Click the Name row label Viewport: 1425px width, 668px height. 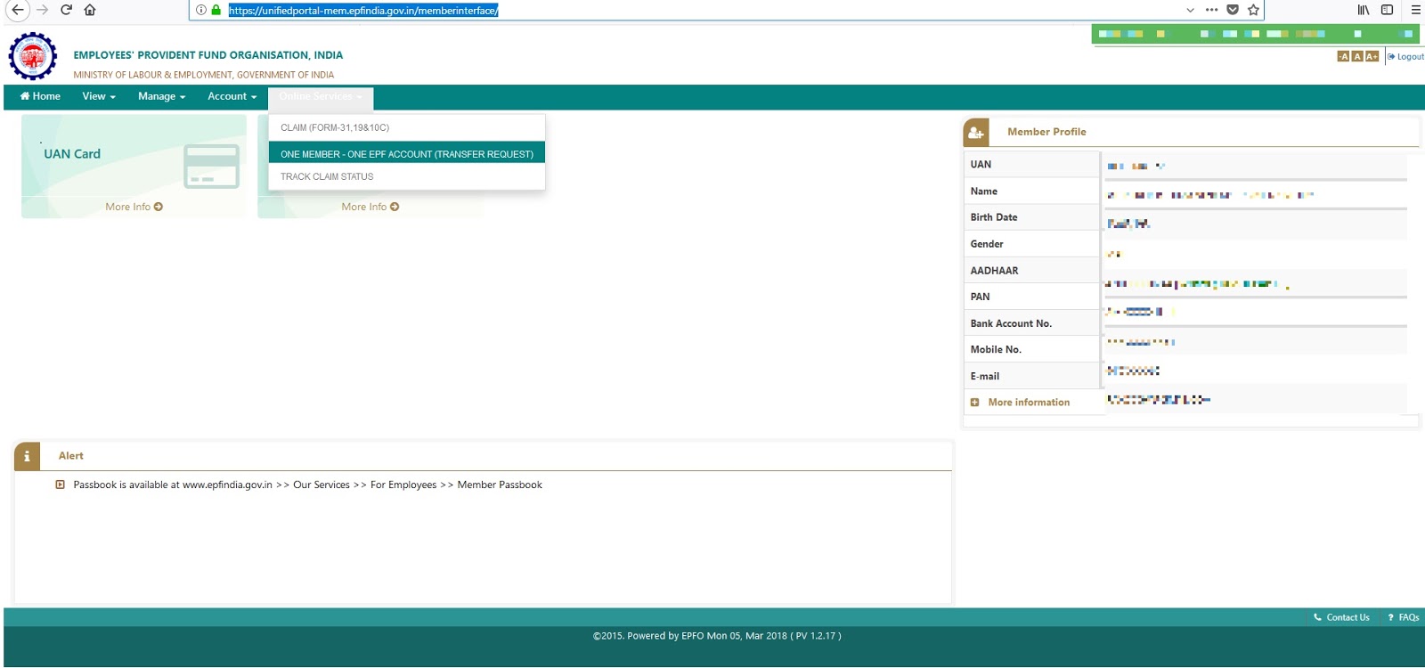coord(984,191)
